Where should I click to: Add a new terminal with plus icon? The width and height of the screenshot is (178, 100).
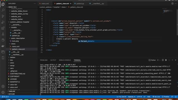pyautogui.click(x=158, y=60)
